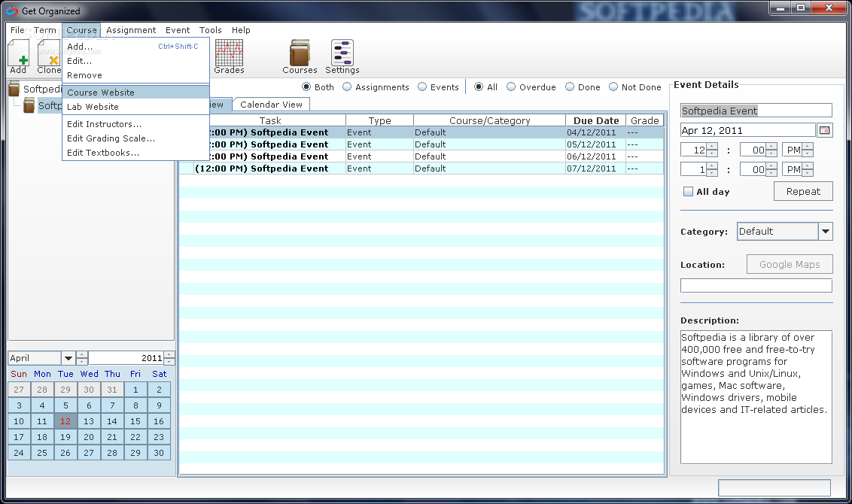The height and width of the screenshot is (504, 852).
Task: Click the Add toolbar icon
Action: click(19, 56)
